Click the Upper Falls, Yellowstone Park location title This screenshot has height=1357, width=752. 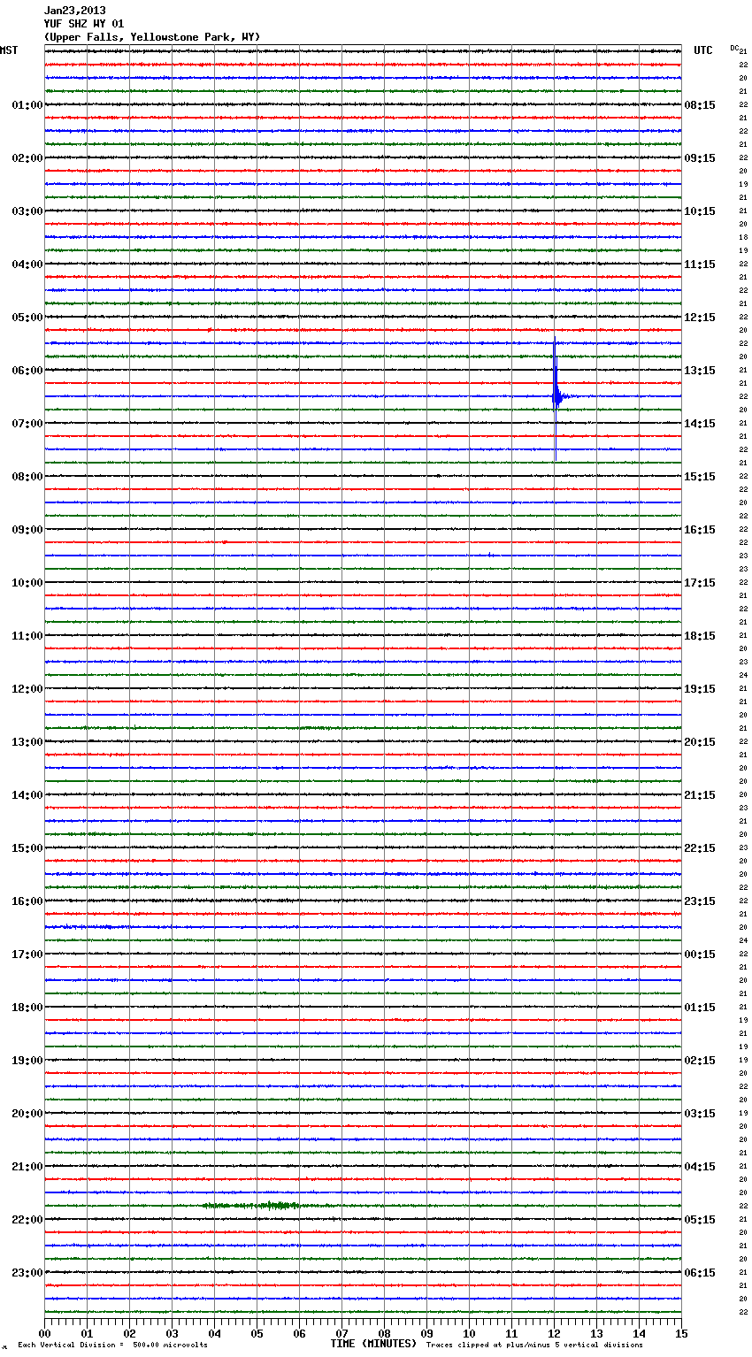[x=152, y=37]
